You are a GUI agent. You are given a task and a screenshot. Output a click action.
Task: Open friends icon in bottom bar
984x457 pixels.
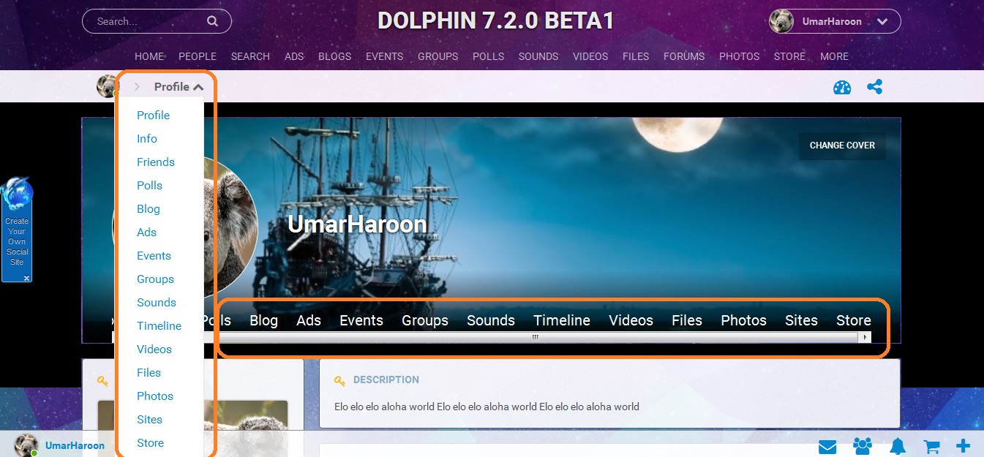(863, 446)
